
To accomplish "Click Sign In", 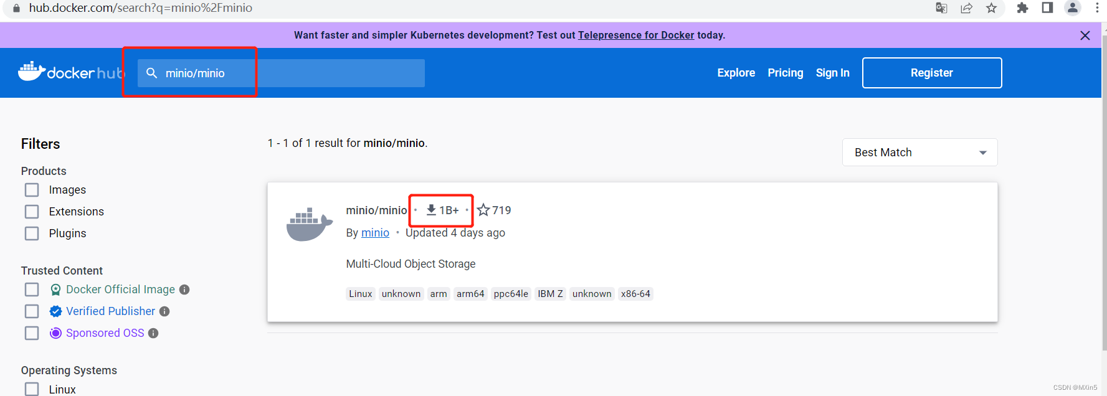I will tap(832, 73).
